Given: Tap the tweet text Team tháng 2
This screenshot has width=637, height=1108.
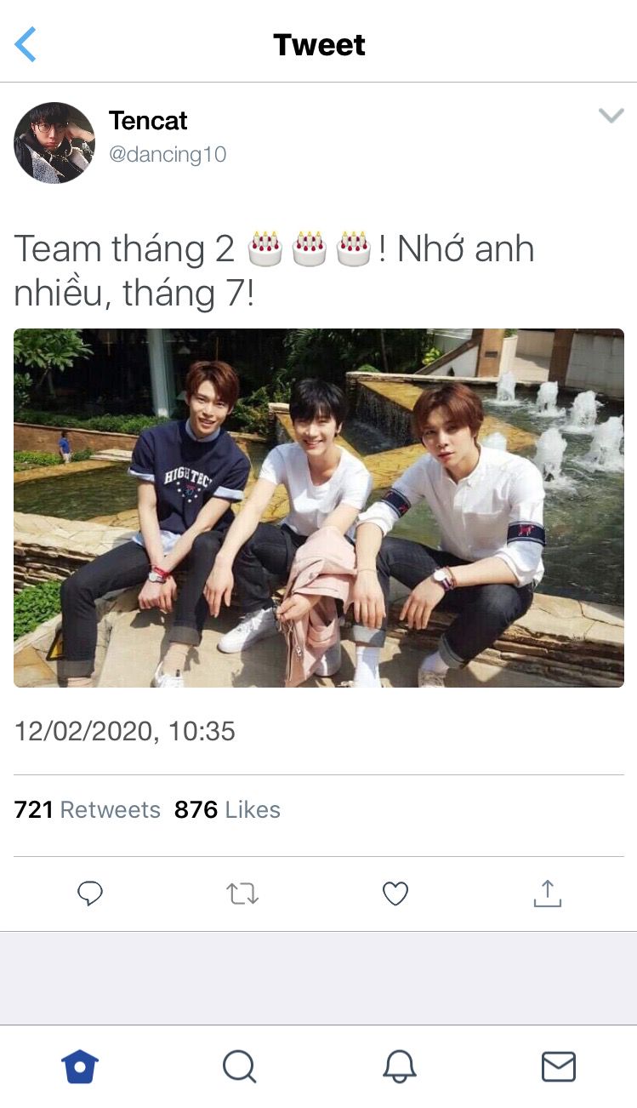Looking at the screenshot, I should point(124,249).
